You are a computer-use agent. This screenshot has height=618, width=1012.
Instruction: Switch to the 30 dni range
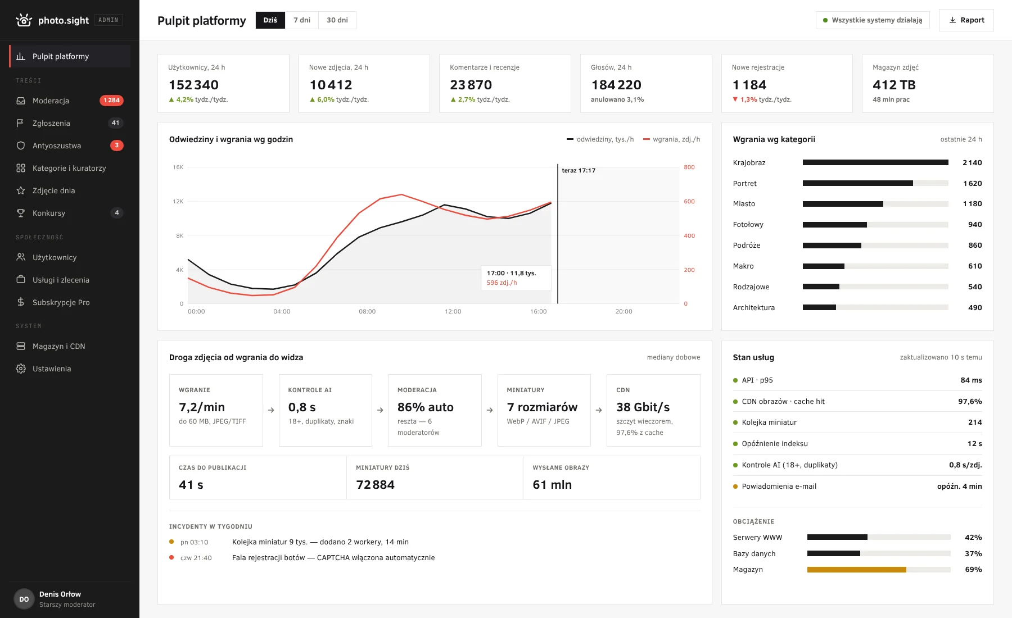click(x=337, y=20)
